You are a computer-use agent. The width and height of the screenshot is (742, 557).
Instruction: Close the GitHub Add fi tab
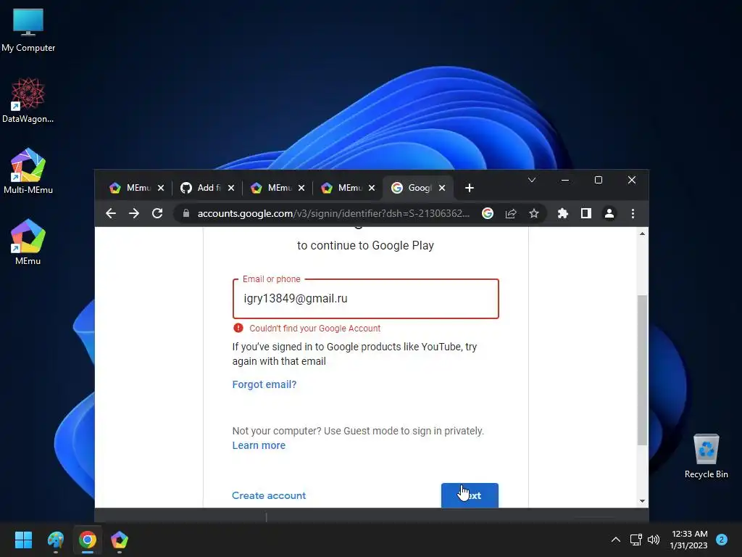pyautogui.click(x=231, y=188)
